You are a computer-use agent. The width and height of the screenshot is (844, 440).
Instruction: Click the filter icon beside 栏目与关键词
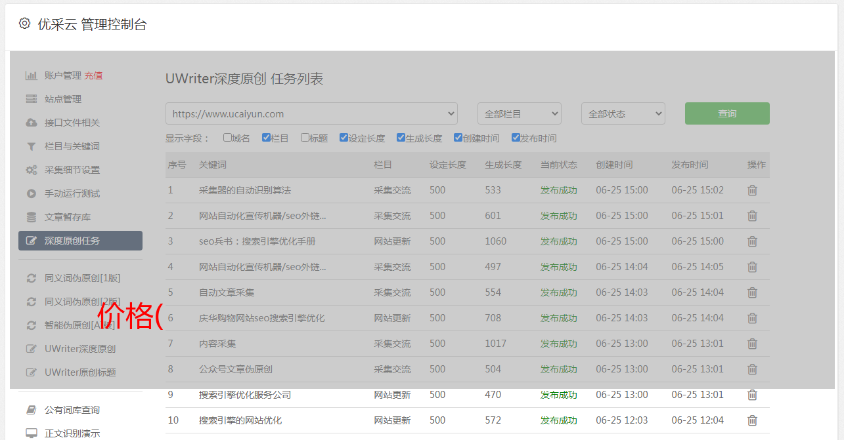point(31,146)
